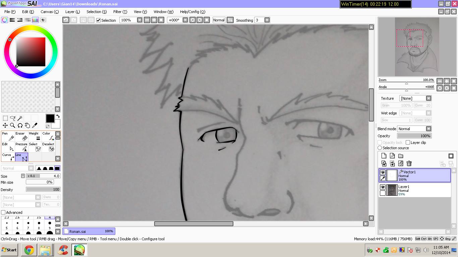Open the Canvas menu

tap(50, 12)
